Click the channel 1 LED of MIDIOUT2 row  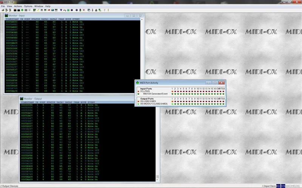click(x=172, y=104)
